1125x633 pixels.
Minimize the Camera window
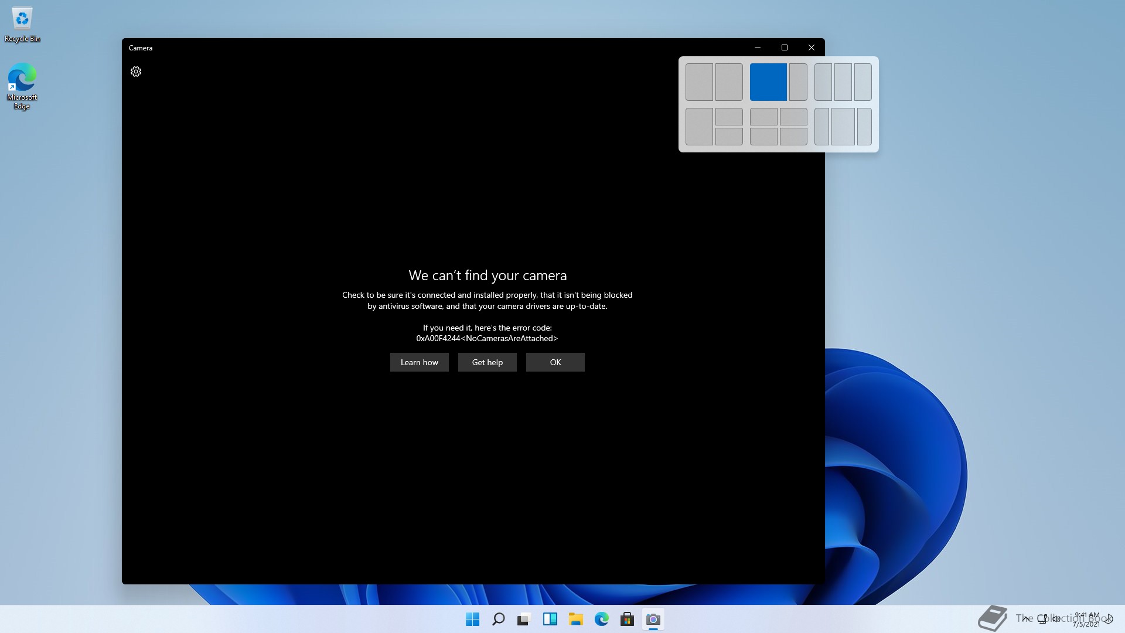[x=758, y=47]
